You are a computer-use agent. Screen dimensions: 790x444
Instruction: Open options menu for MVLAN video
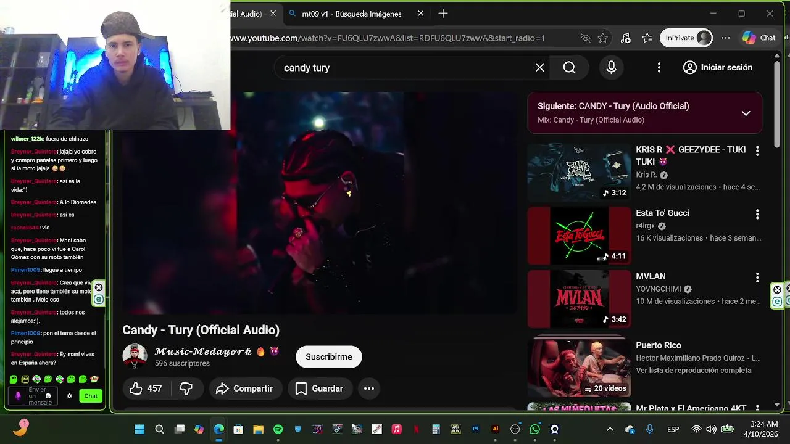pyautogui.click(x=757, y=277)
